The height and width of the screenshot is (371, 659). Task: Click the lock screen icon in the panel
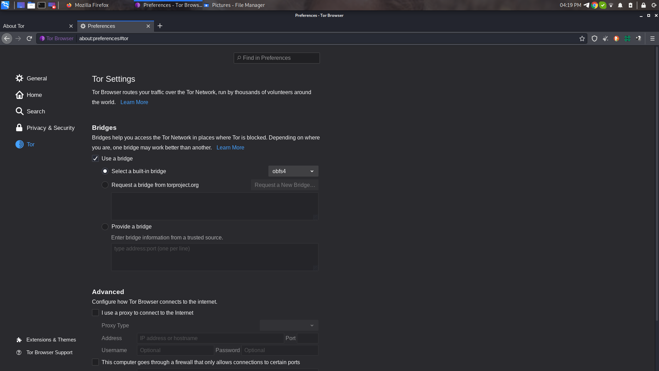pos(644,5)
